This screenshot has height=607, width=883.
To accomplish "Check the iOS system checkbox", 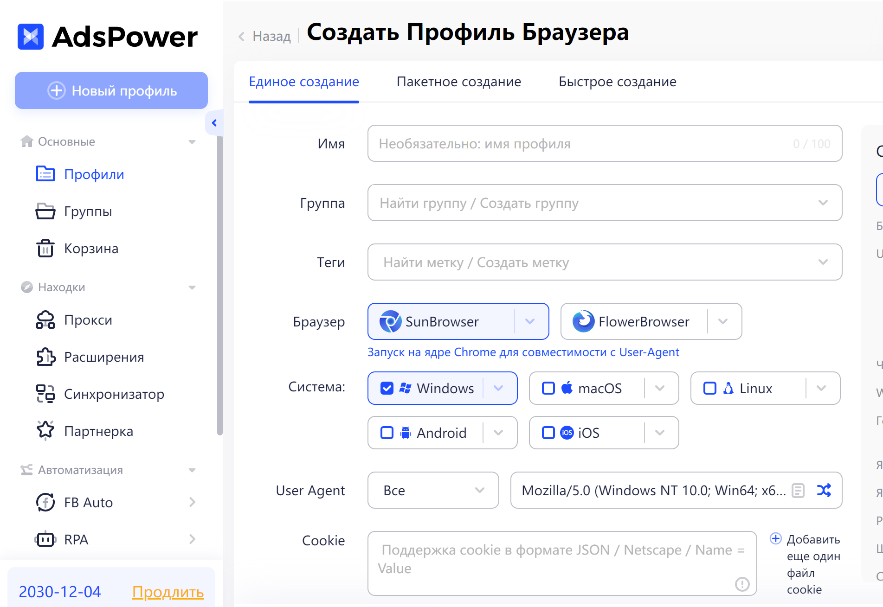I will coord(548,433).
